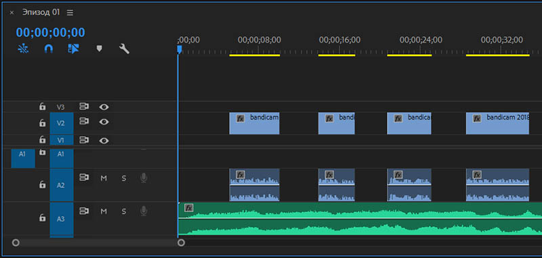Mute audio track A2

[104, 178]
